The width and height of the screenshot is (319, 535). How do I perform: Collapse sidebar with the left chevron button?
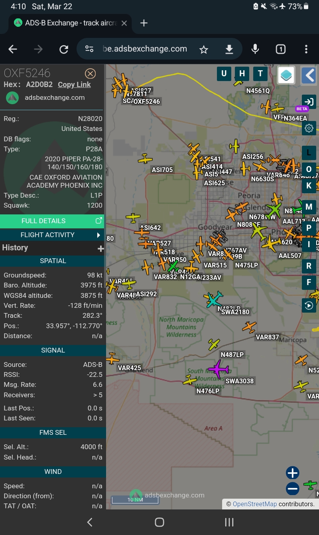click(x=309, y=75)
